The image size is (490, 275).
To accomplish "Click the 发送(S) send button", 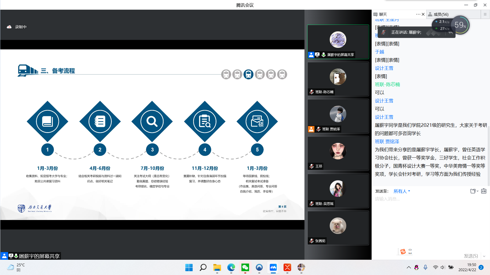I will (471, 256).
